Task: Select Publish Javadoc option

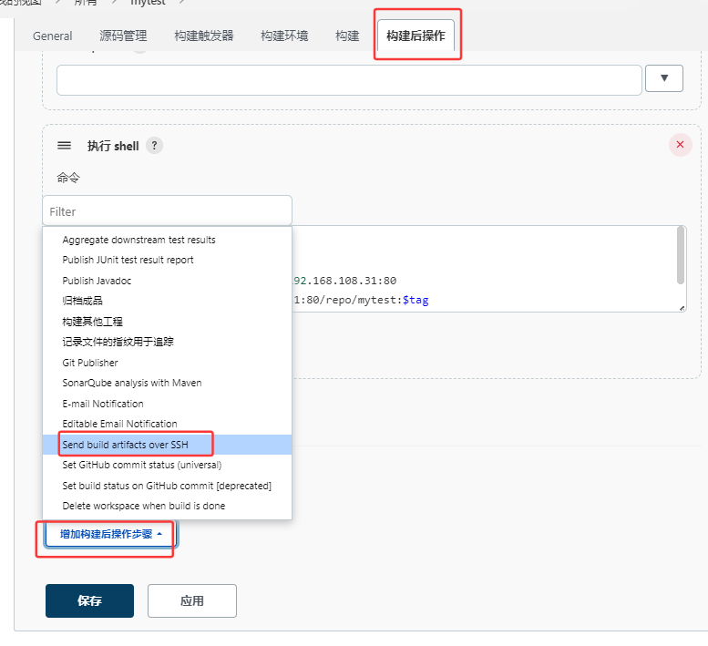Action: tap(167, 281)
